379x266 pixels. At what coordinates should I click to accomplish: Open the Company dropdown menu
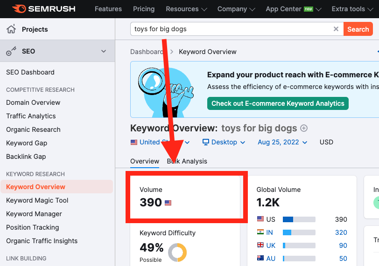(236, 9)
